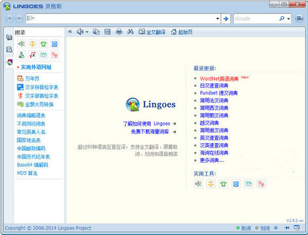This screenshot has width=308, height=235.
Task: Expand the search word input dropdown arrow
Action: point(218,19)
